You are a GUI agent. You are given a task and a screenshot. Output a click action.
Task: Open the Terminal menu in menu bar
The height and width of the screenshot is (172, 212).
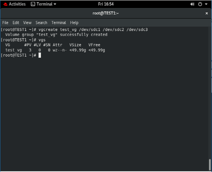59,23
